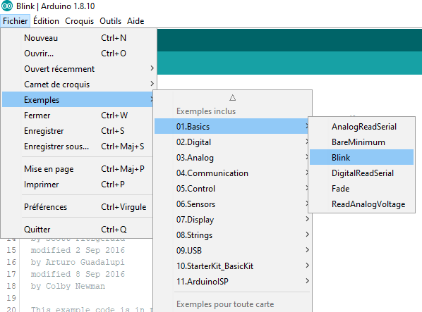Viewport: 422px width, 312px height.
Task: Click the Arduino logo icon in title bar
Action: [7, 6]
